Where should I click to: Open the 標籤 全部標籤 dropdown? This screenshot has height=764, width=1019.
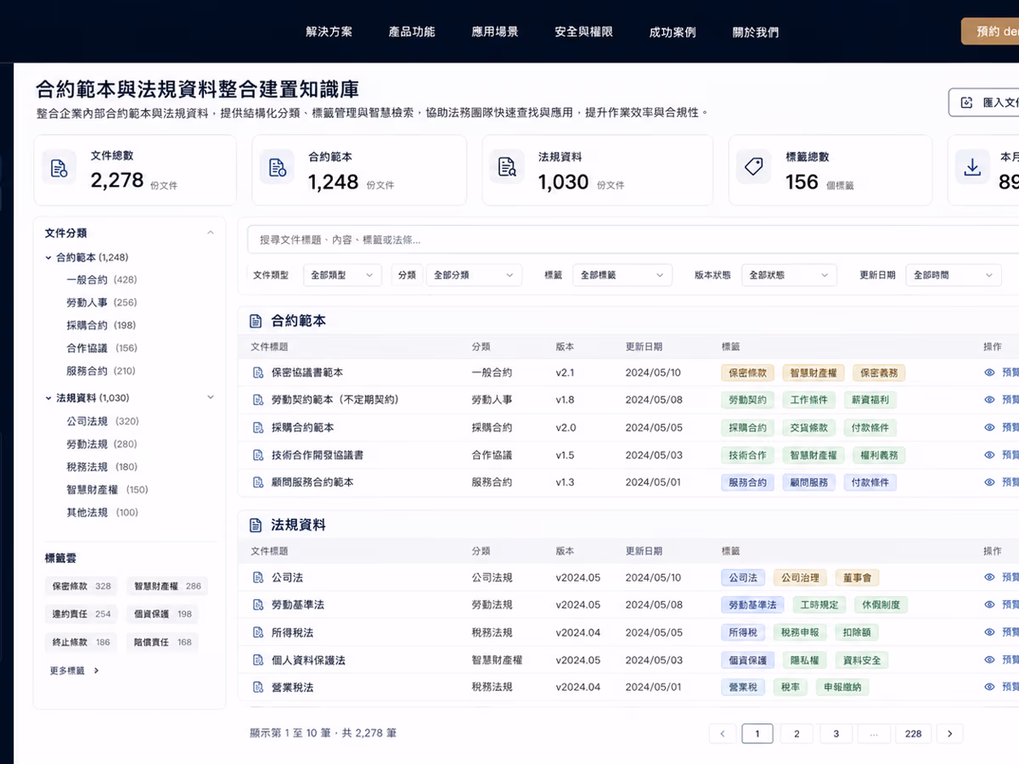(622, 275)
